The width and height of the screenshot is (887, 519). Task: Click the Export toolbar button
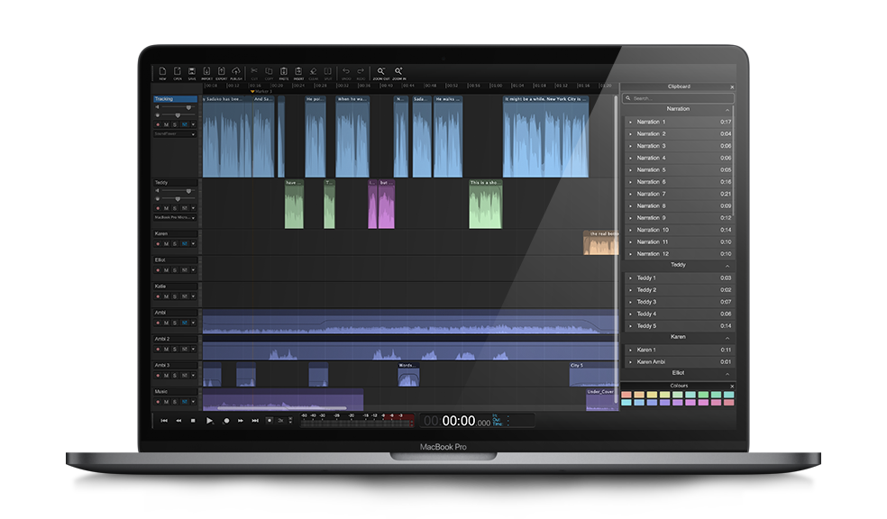[x=221, y=72]
